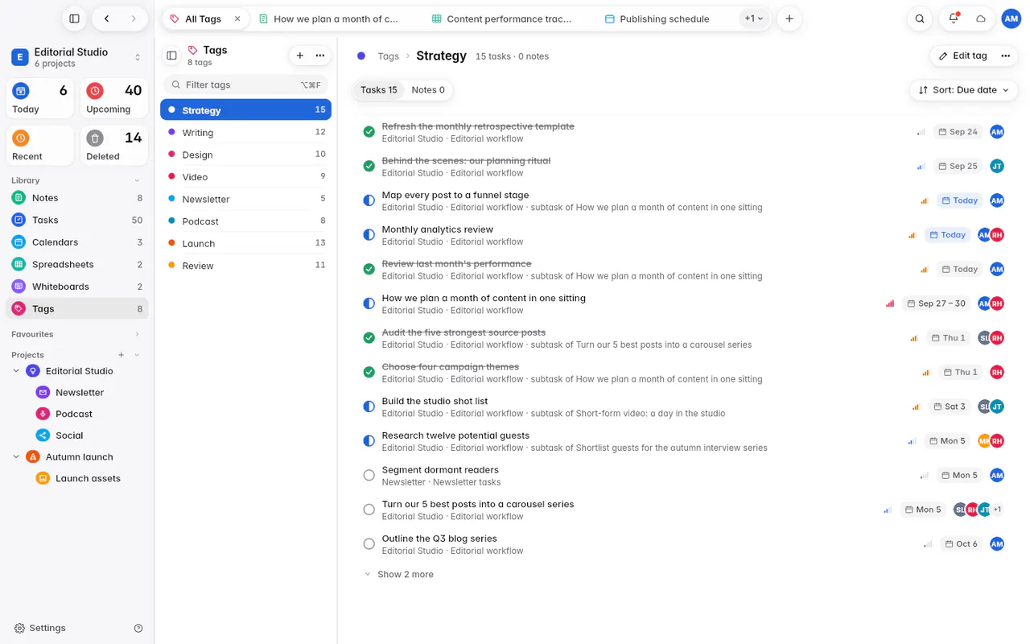Toggle the left sidebar panel icon
Screen dimensions: 1030x644
tap(74, 19)
